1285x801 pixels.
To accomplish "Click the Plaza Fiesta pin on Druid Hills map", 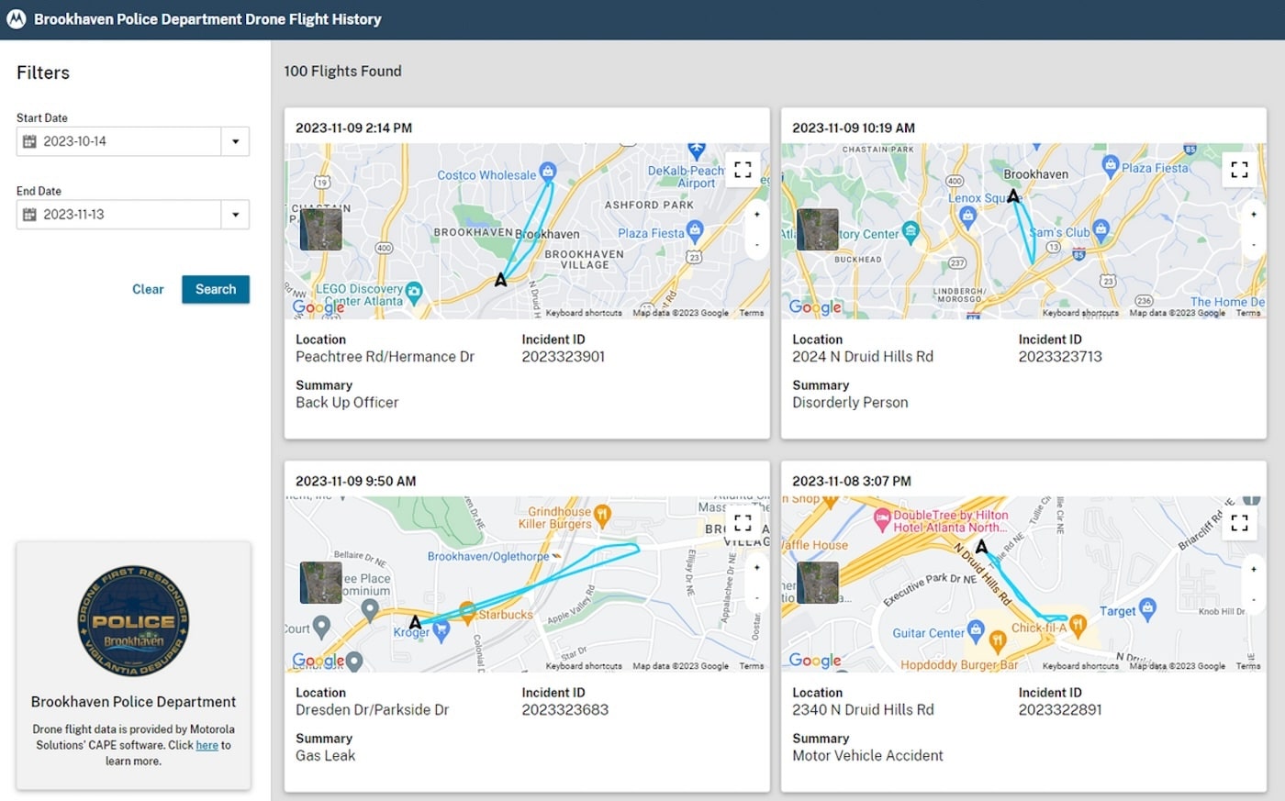I will 1110,166.
